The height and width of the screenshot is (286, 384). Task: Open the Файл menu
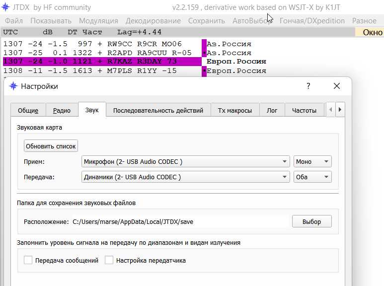click(x=14, y=21)
